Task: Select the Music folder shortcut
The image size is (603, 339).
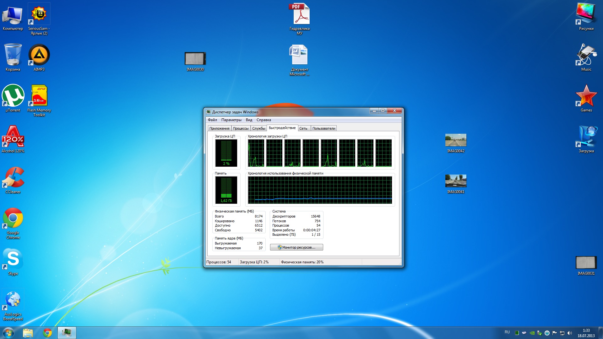Action: pos(586,57)
